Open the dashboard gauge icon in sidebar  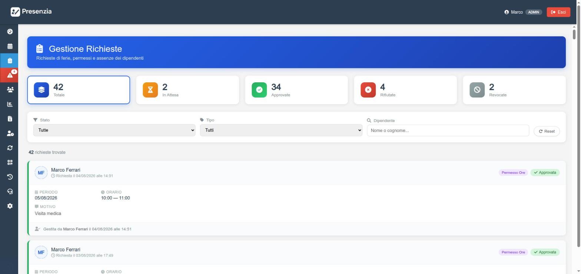(10, 32)
